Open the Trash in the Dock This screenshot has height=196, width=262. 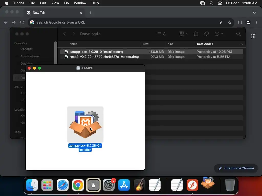coord(230,185)
